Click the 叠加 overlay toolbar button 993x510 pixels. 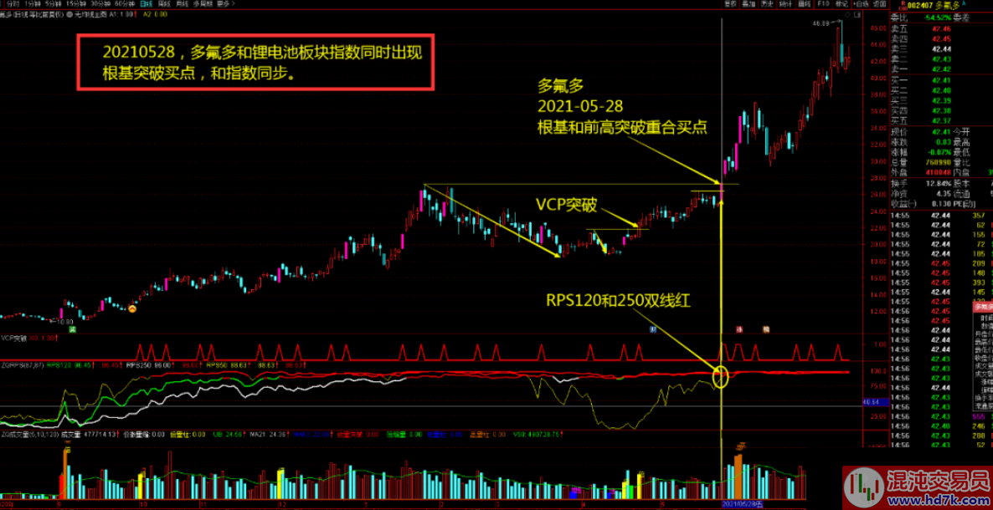pos(749,4)
